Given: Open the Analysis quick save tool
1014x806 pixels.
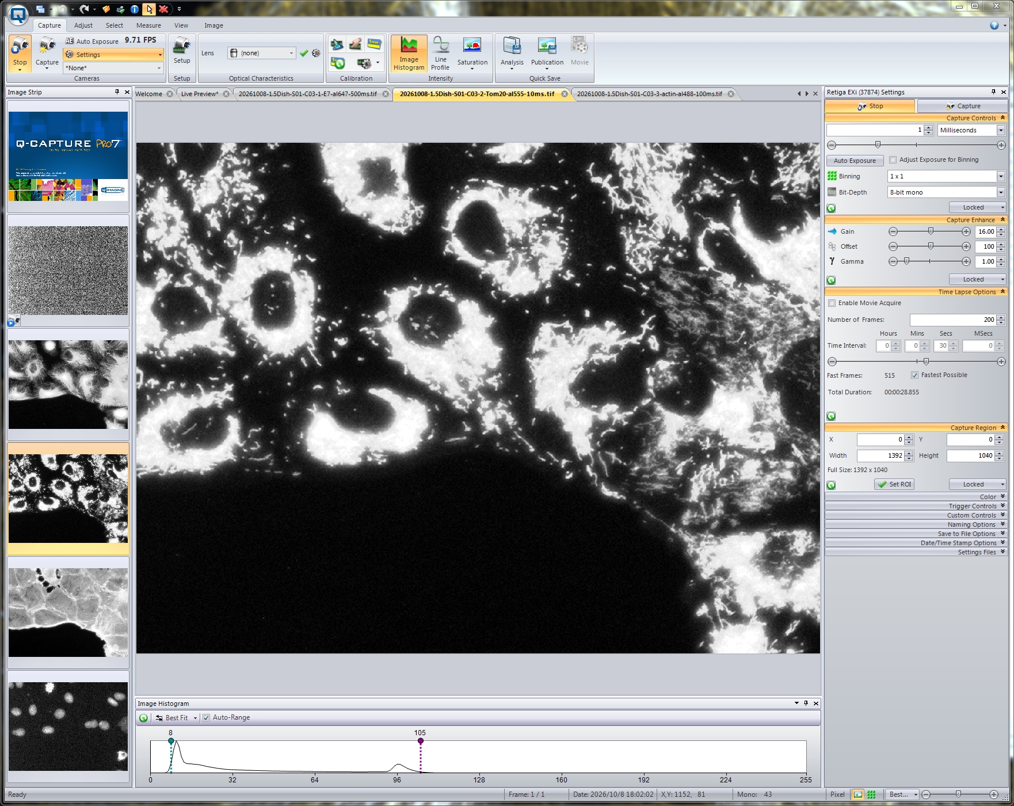Looking at the screenshot, I should (x=512, y=54).
